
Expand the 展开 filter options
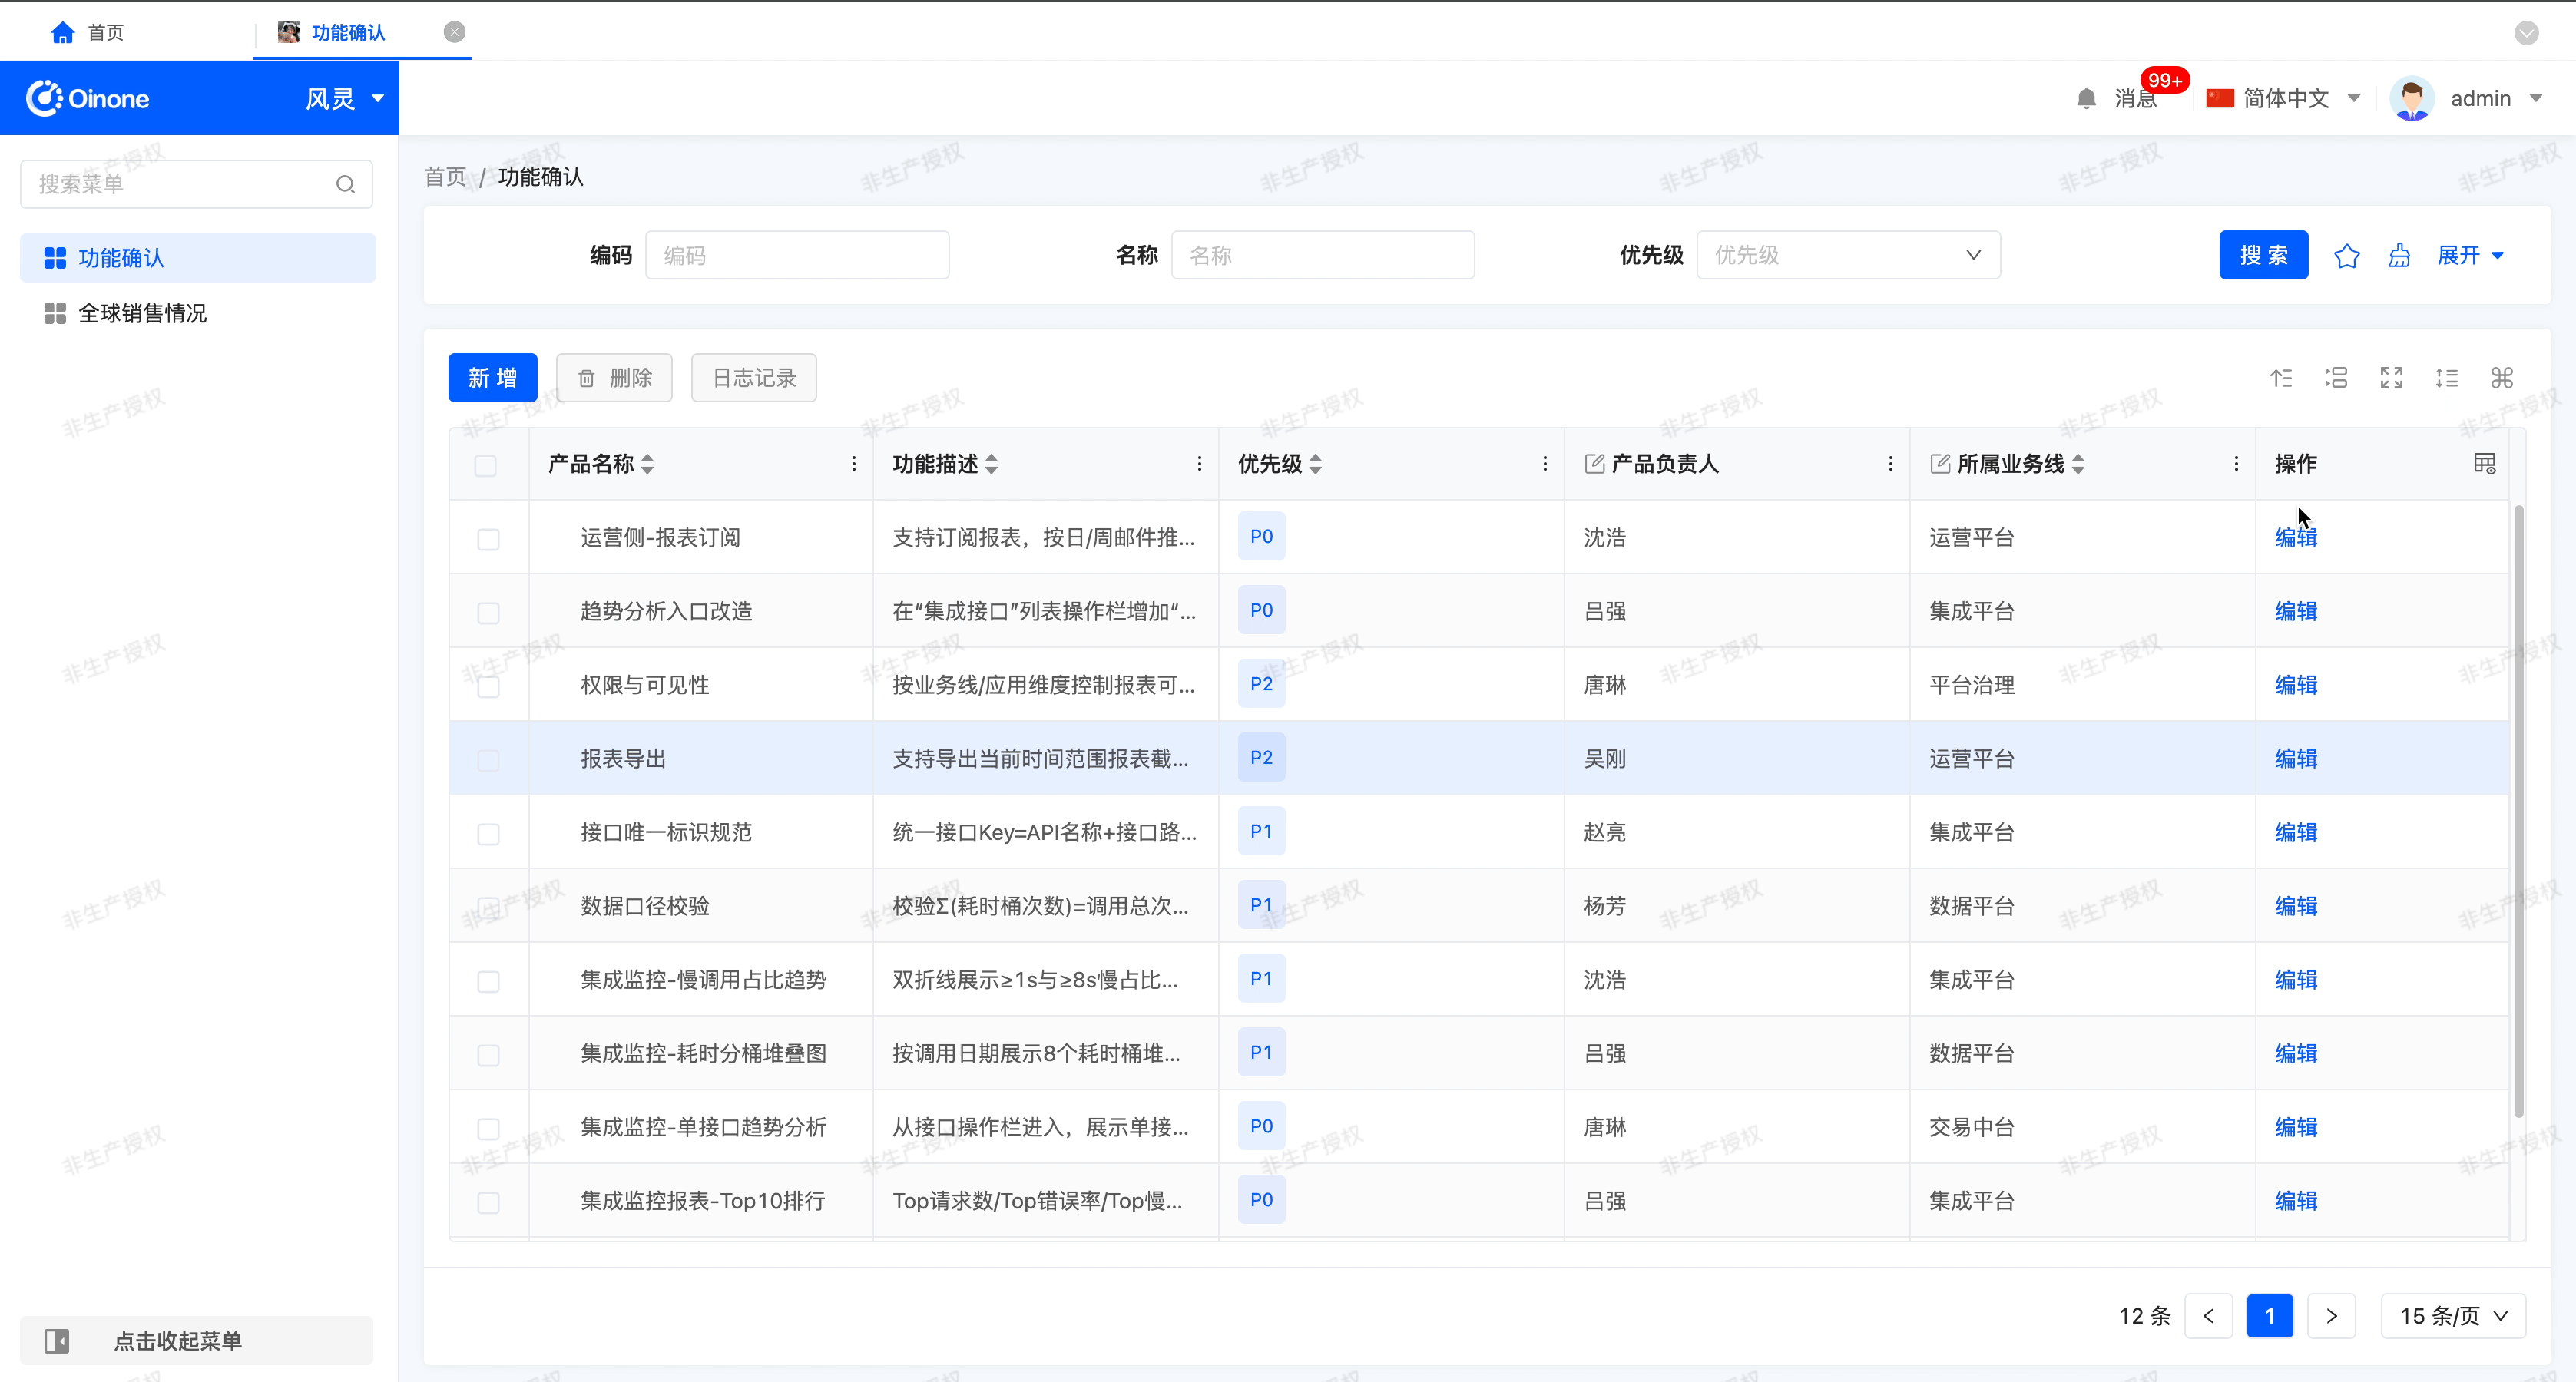pyautogui.click(x=2470, y=256)
